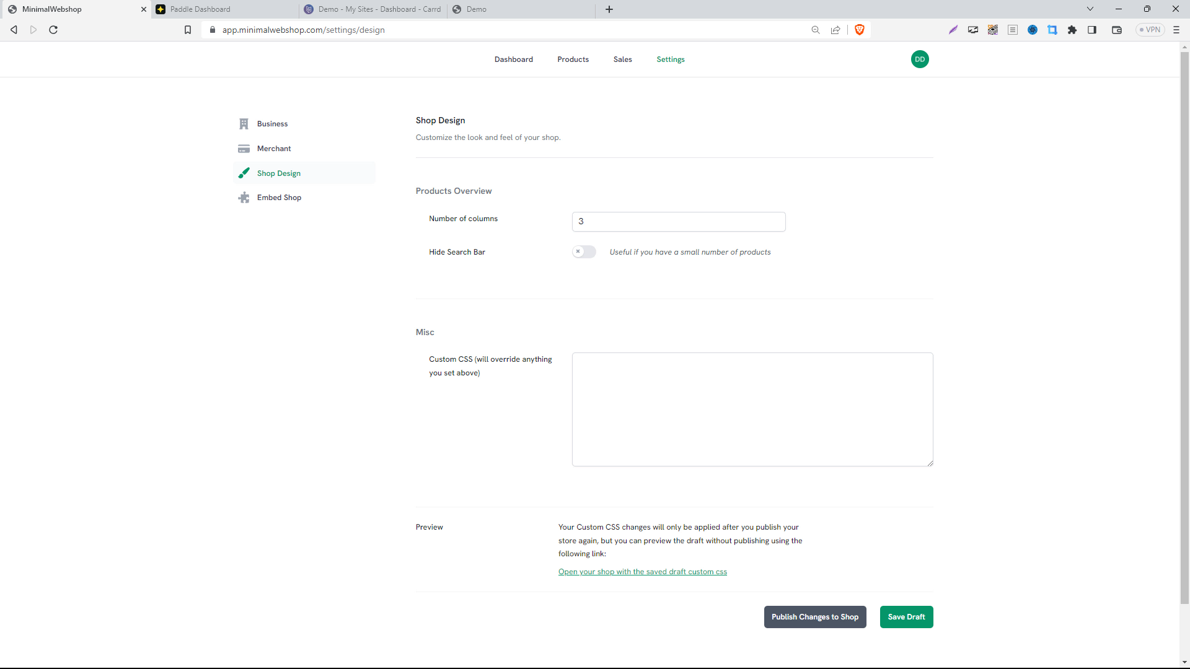This screenshot has width=1190, height=669.
Task: Click the browser forward arrow
Action: pos(33,30)
